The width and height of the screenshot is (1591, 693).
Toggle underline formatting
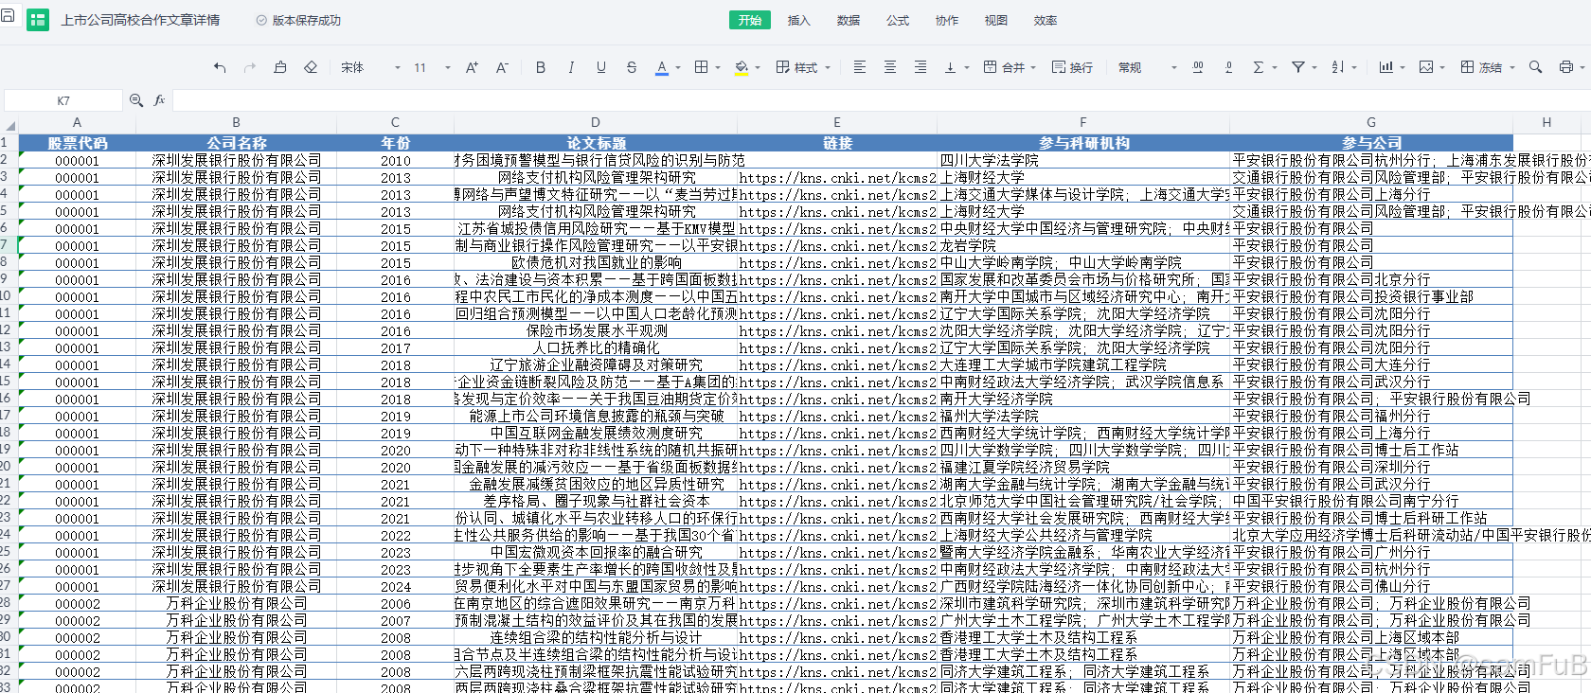(601, 67)
